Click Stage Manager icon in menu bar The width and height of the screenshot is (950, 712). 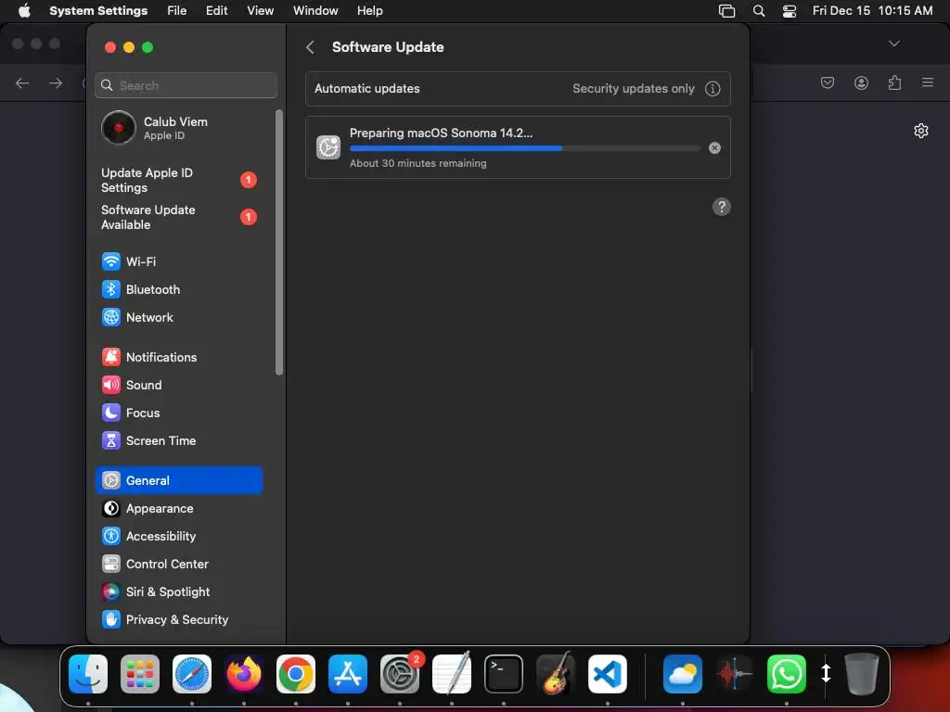726,11
